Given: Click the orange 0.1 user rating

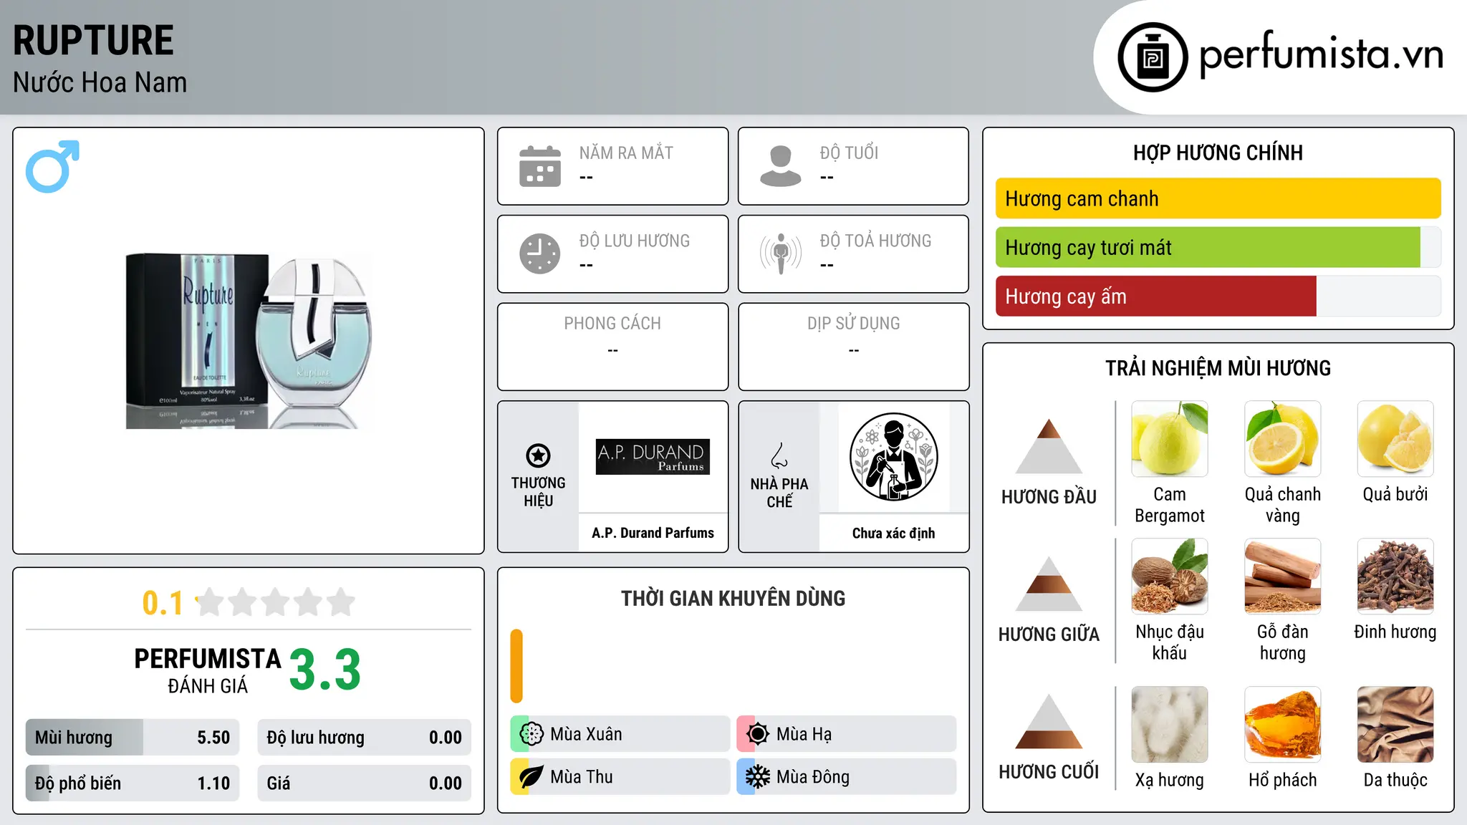Looking at the screenshot, I should coord(163,603).
